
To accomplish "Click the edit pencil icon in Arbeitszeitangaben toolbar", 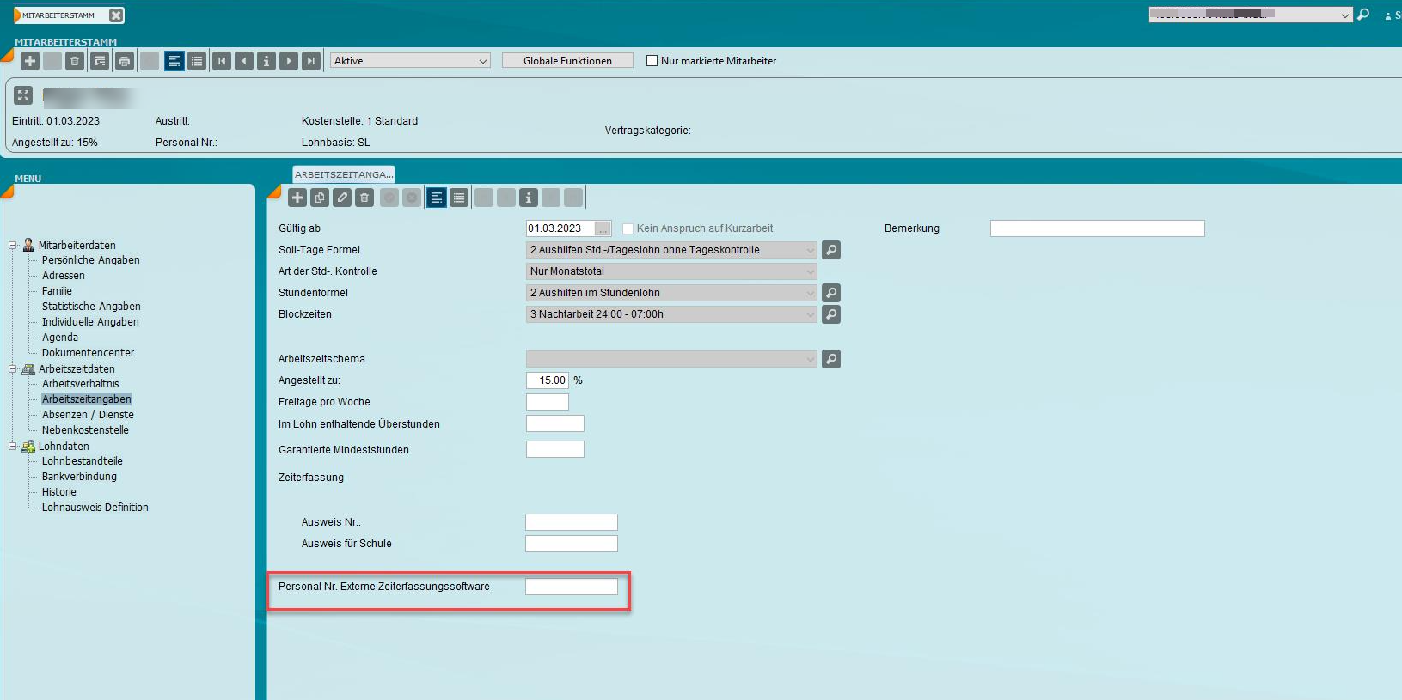I will (342, 198).
